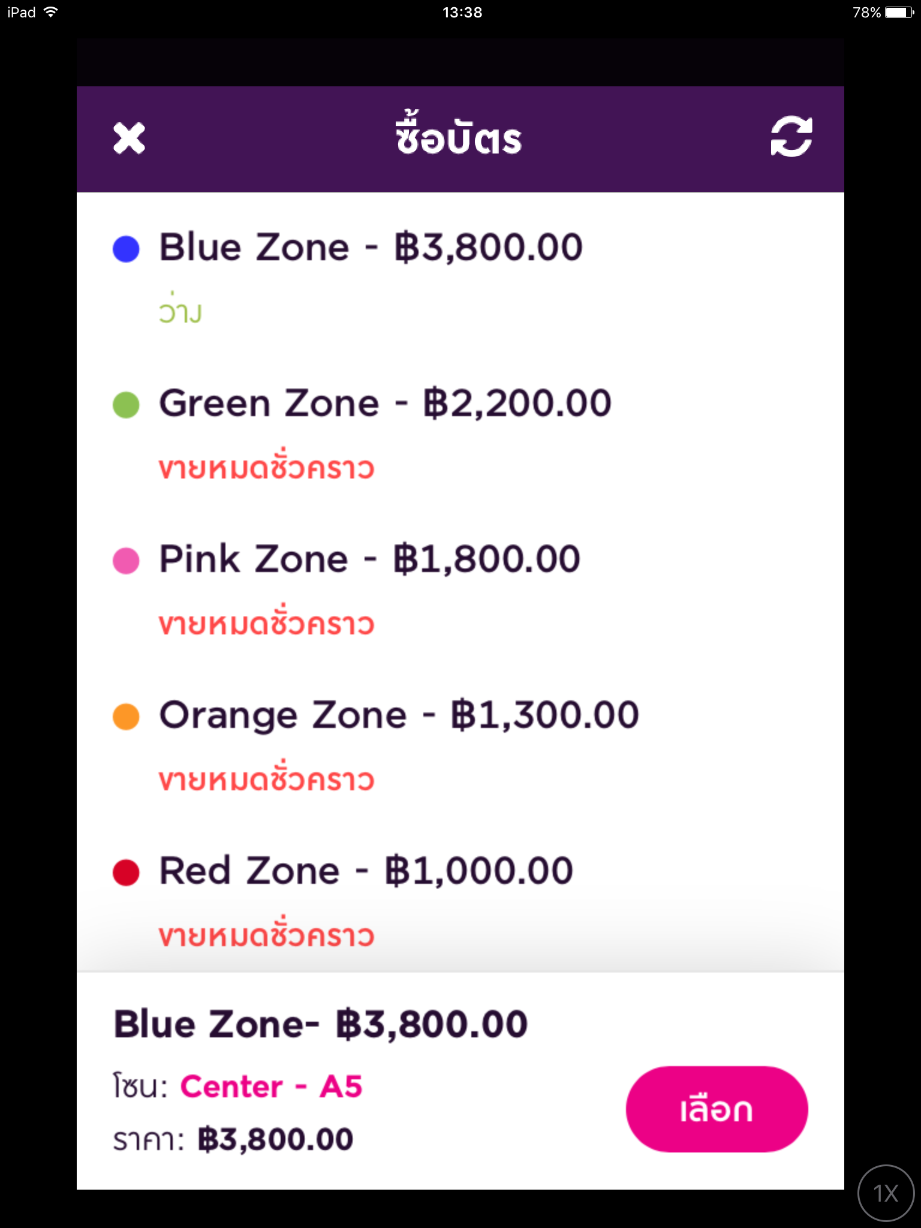Close the ticket purchase dialog
This screenshot has width=921, height=1228.
[x=129, y=139]
